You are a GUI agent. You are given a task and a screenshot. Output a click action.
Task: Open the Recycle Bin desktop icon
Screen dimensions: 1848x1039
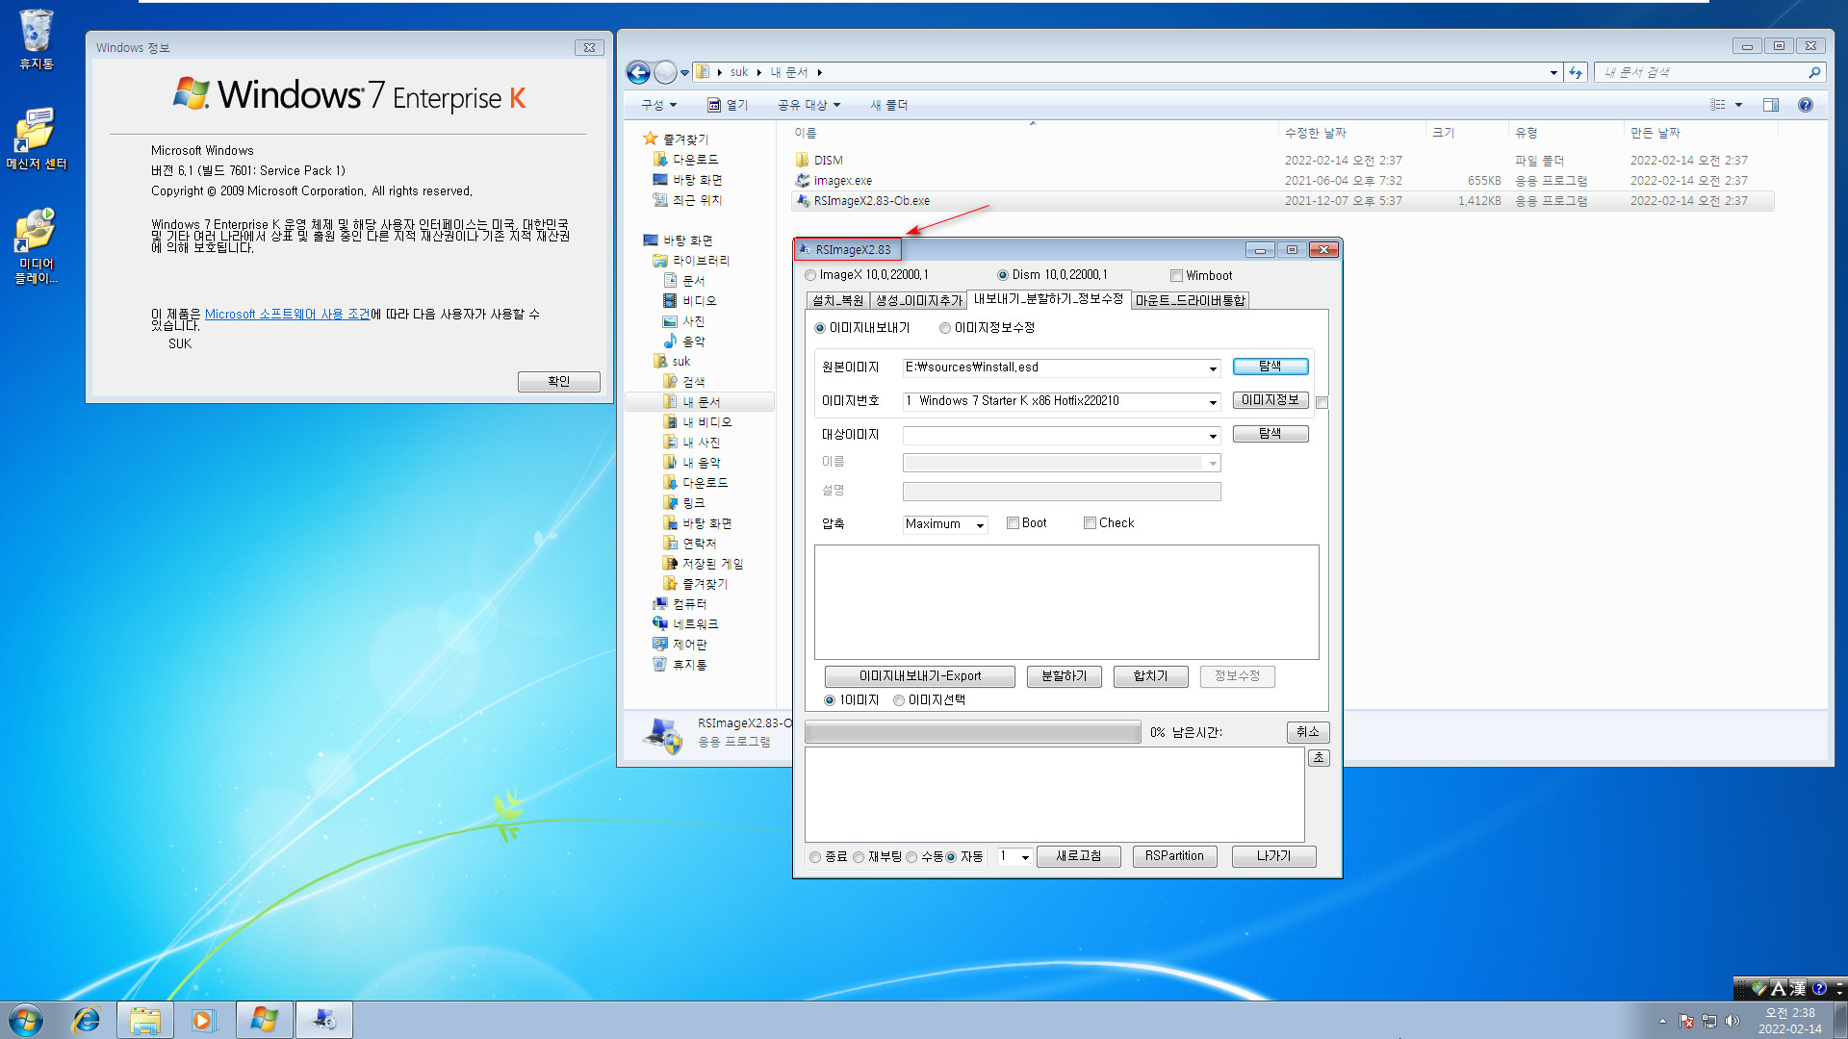point(37,40)
